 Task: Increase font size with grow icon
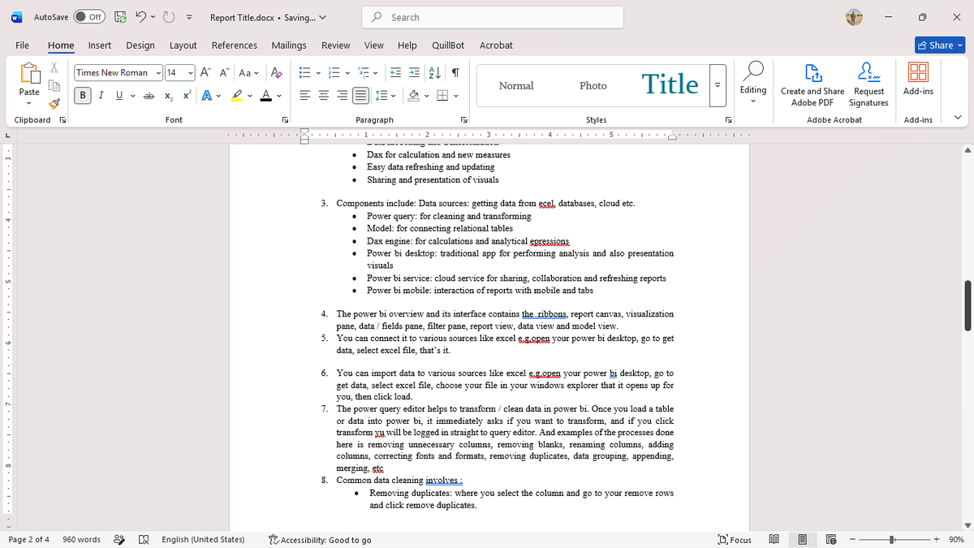pos(205,72)
